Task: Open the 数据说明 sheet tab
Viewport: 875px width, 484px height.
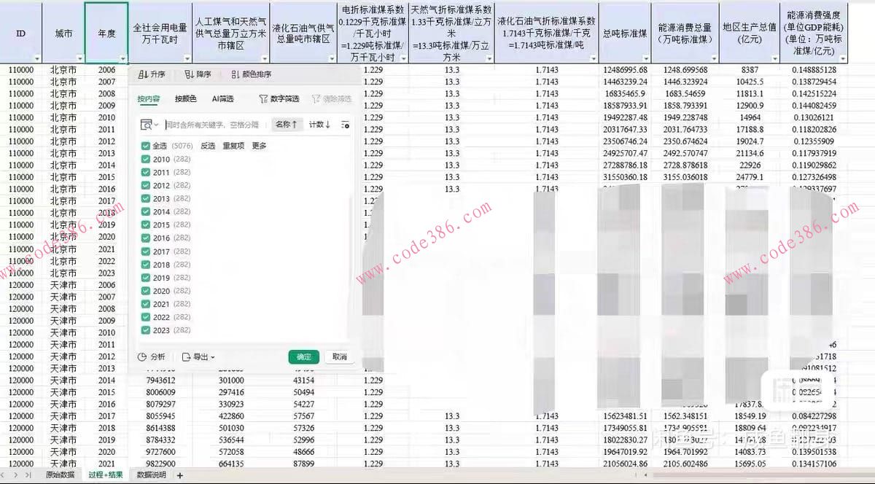Action: click(152, 475)
